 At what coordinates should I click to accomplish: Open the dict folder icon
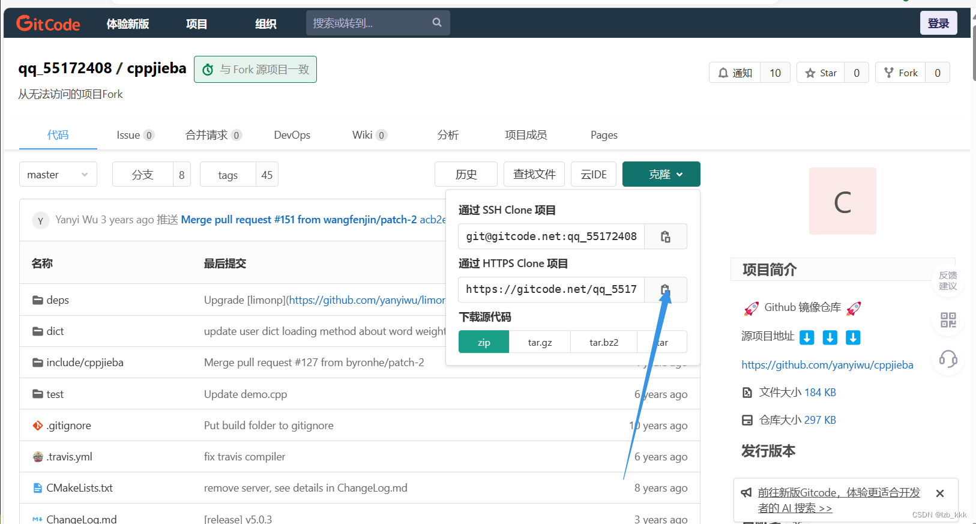pyautogui.click(x=38, y=331)
